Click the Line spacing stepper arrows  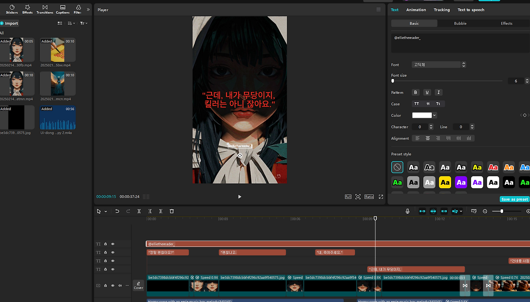472,127
